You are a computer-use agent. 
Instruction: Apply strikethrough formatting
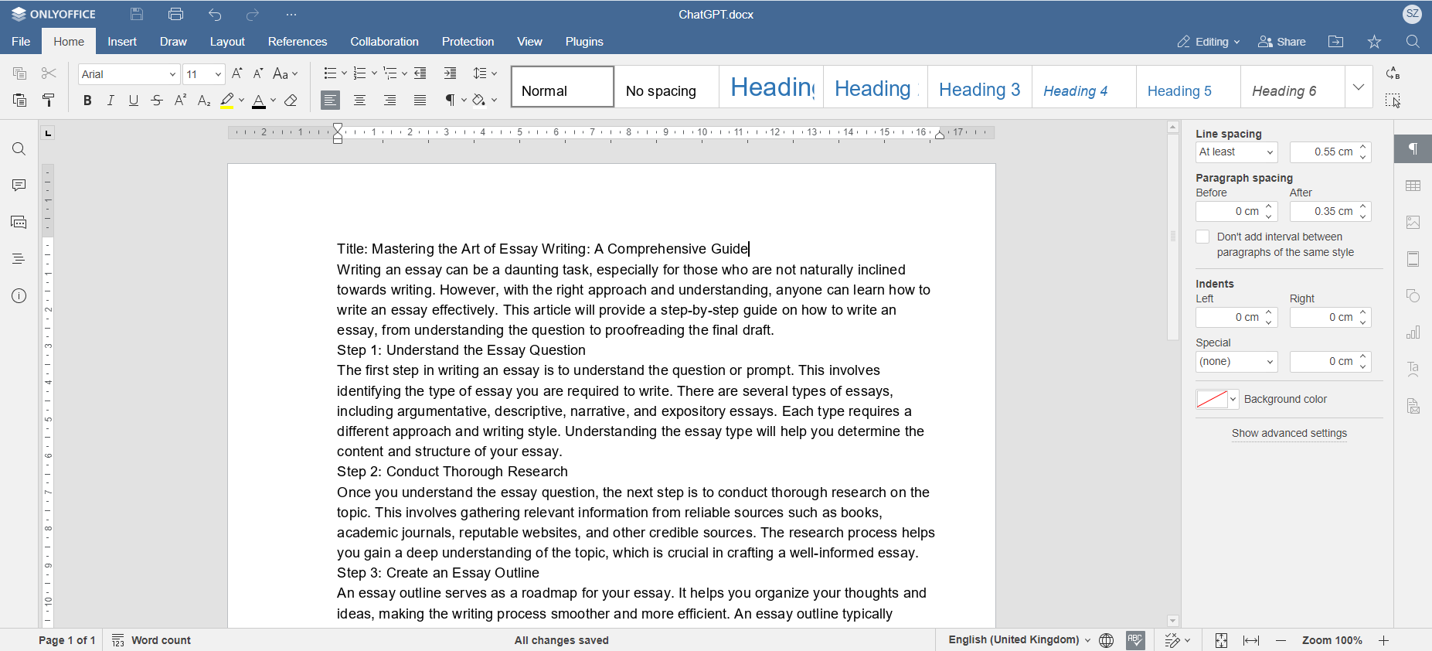(x=157, y=101)
